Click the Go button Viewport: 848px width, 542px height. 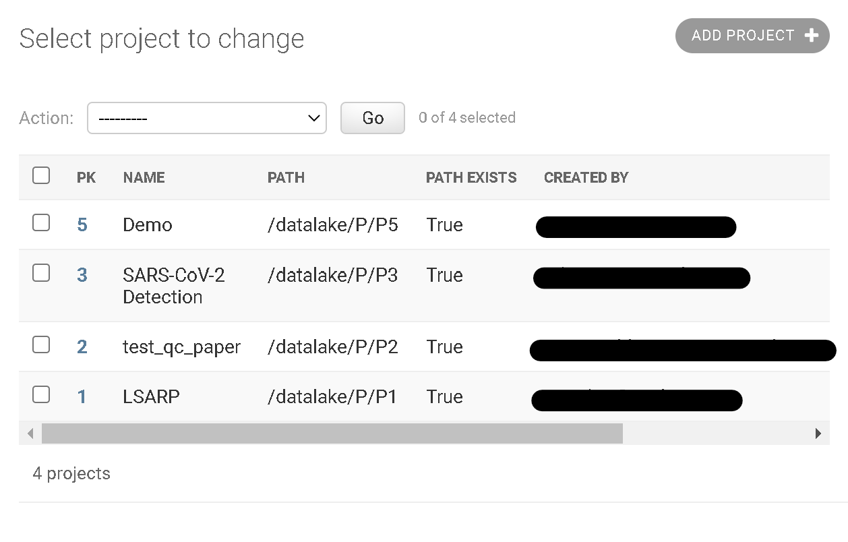[x=373, y=118]
